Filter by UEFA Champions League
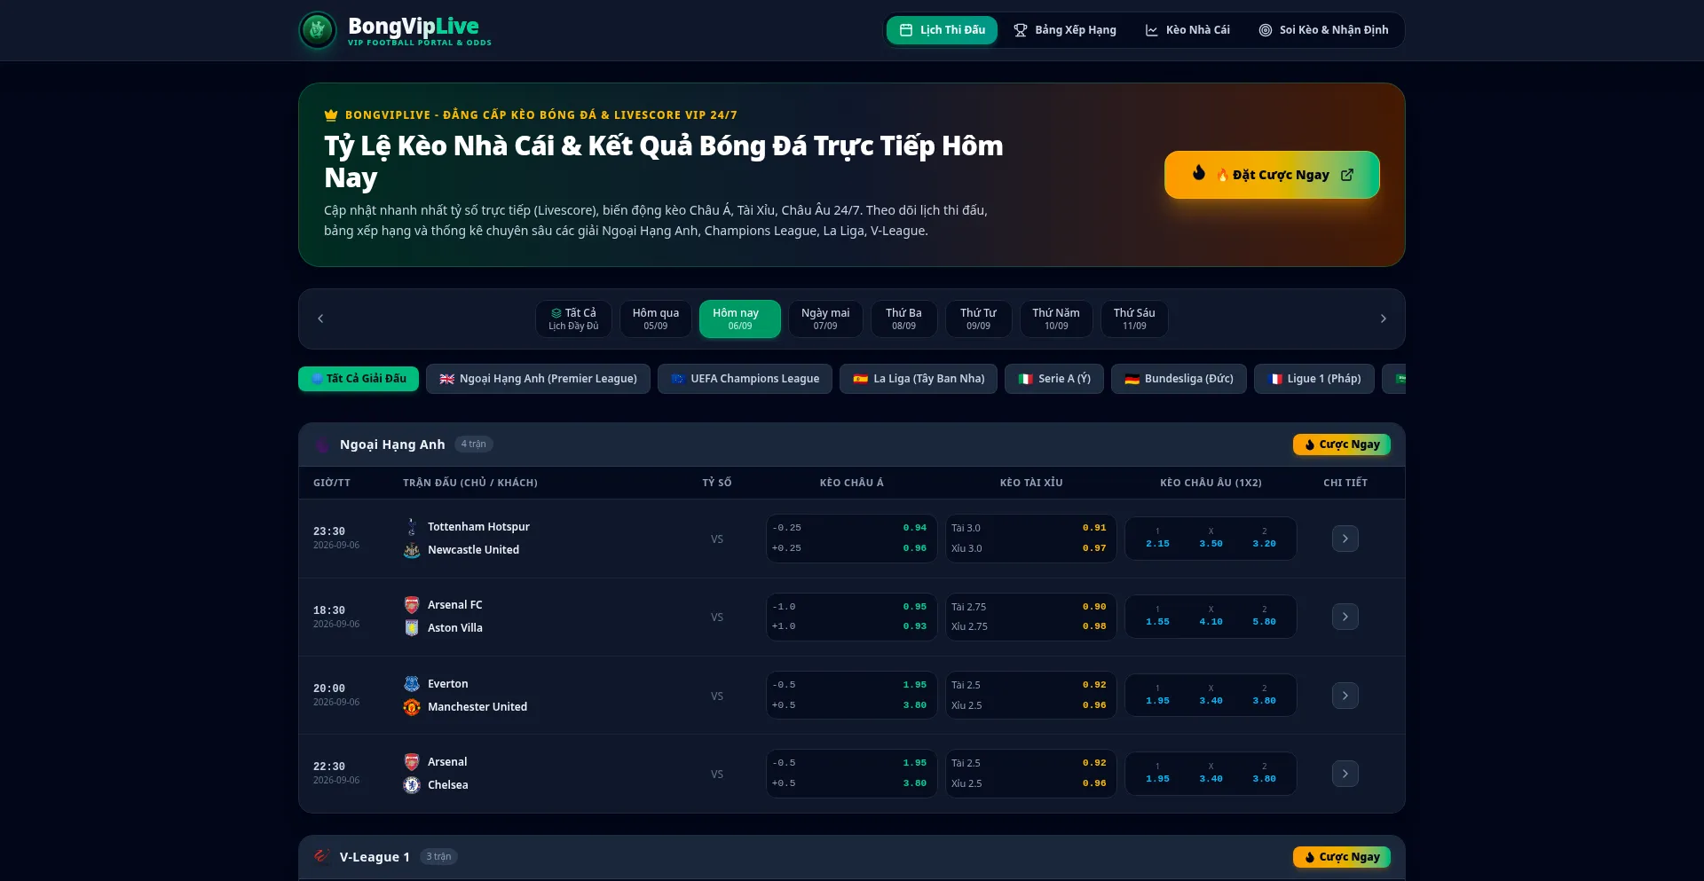Viewport: 1704px width, 881px height. tap(745, 379)
